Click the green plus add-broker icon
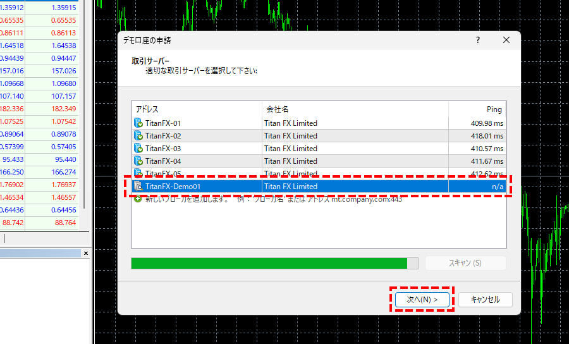The image size is (569, 344). pos(138,199)
